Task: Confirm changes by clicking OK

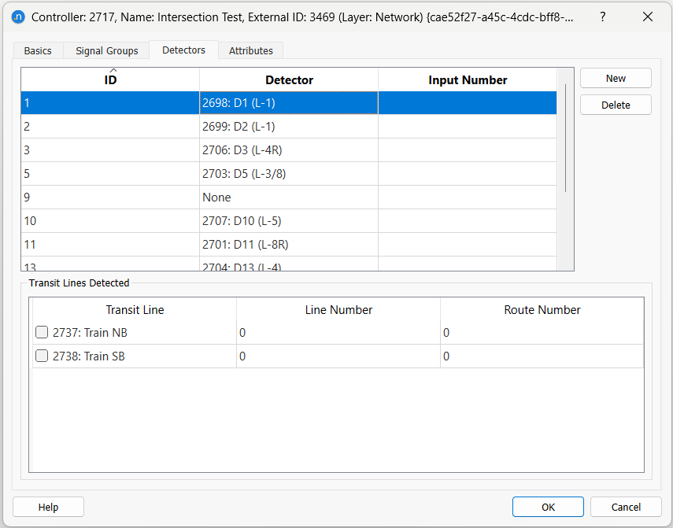Action: click(548, 507)
